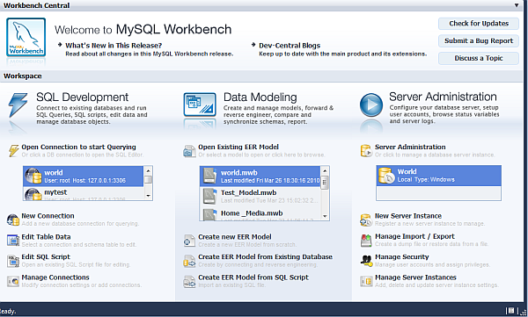
Task: Click the mytest connection globe icon
Action: click(x=33, y=194)
